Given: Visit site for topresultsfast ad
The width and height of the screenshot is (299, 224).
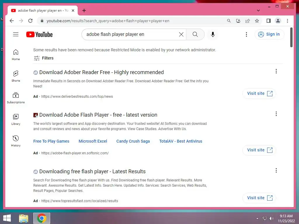Looking at the screenshot, I should tap(259, 198).
